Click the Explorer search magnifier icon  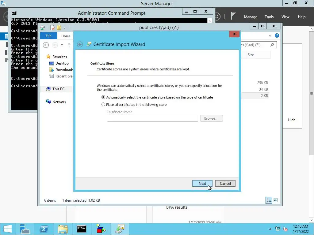click(272, 45)
